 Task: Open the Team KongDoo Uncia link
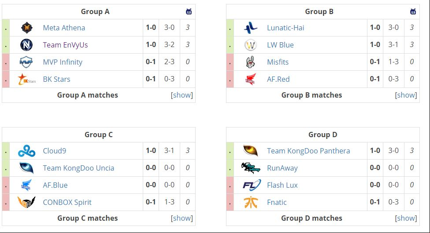point(78,168)
